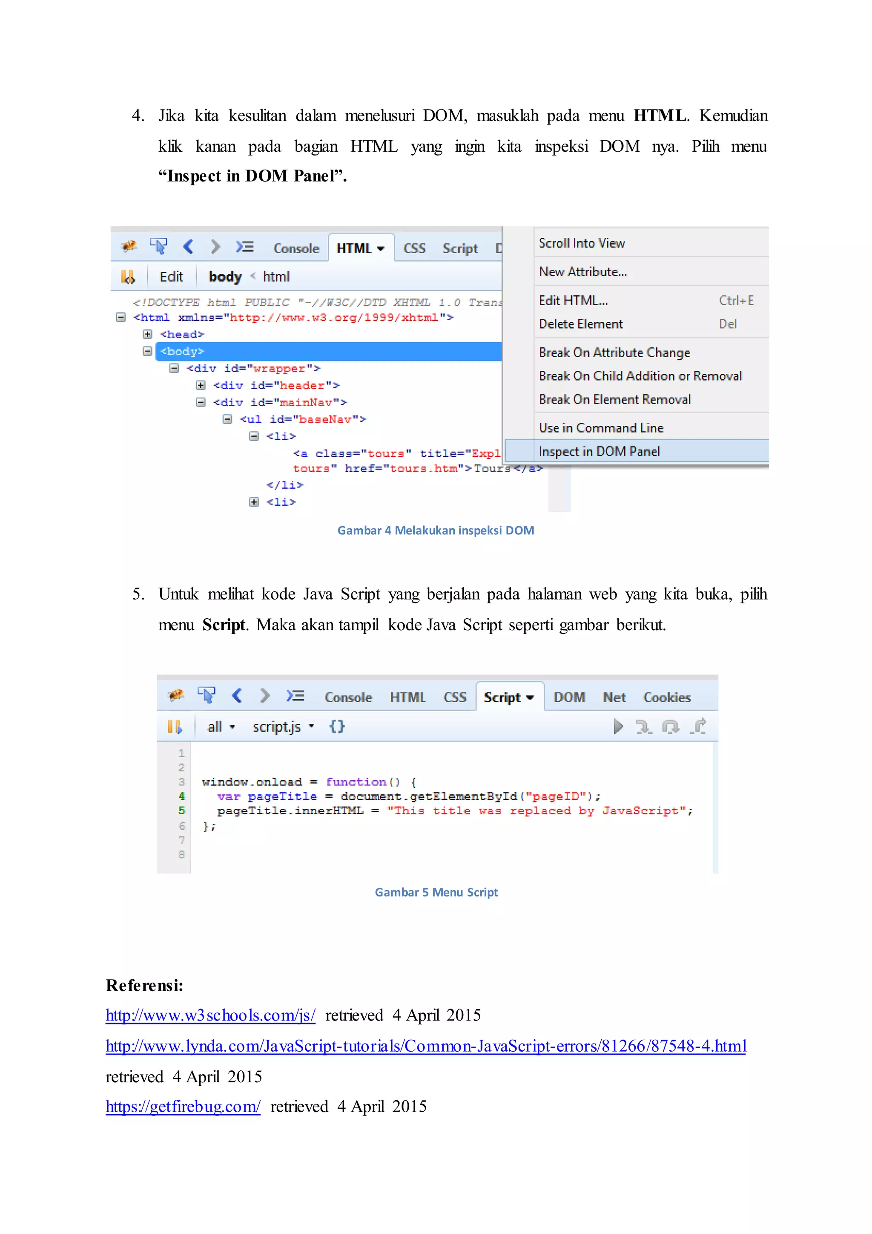Image resolution: width=872 pixels, height=1234 pixels.
Task: Click line number 4 in the script gutter
Action: tap(181, 796)
